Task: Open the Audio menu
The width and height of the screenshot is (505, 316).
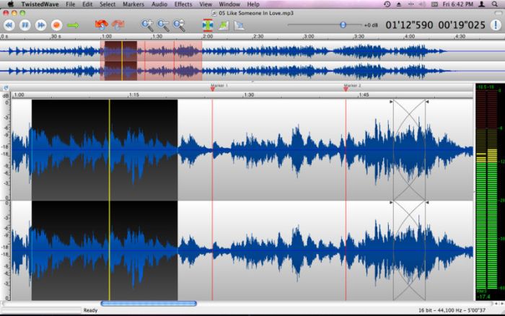Action: click(159, 4)
